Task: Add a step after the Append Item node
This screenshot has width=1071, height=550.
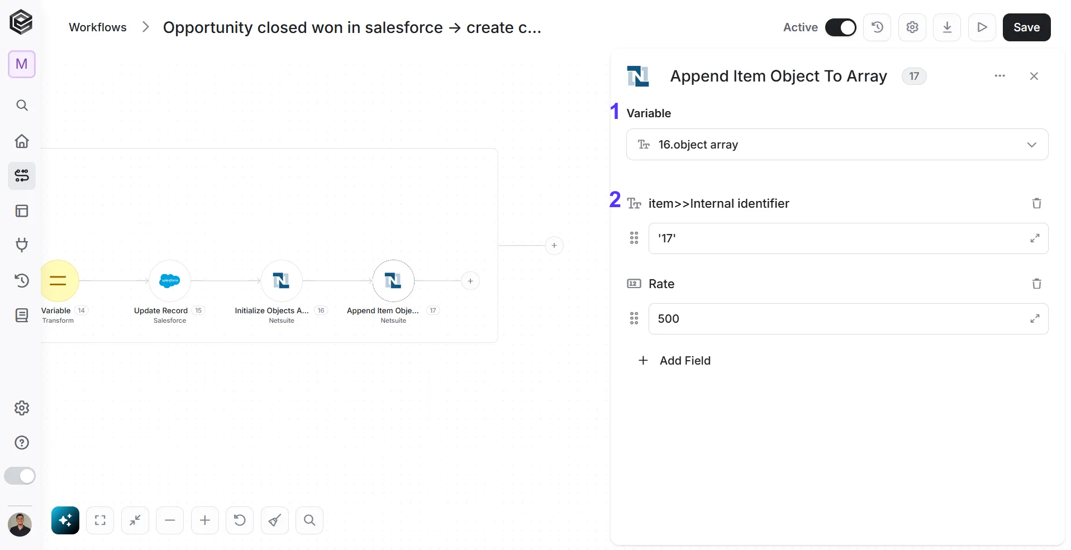Action: (x=470, y=281)
